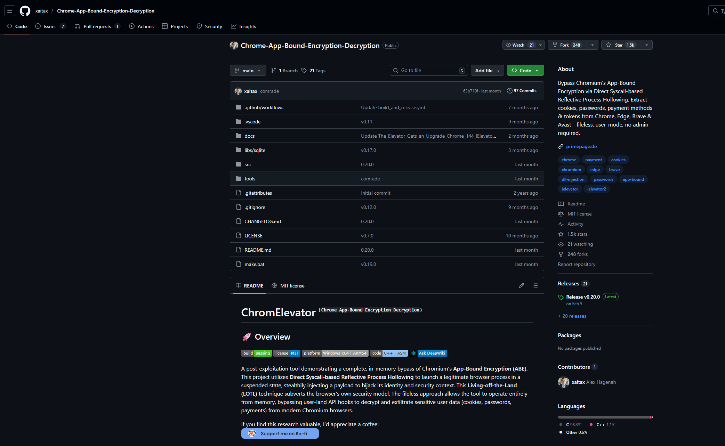Viewport: 725px width, 446px height.
Task: Open the main branch dropdown
Action: point(248,71)
